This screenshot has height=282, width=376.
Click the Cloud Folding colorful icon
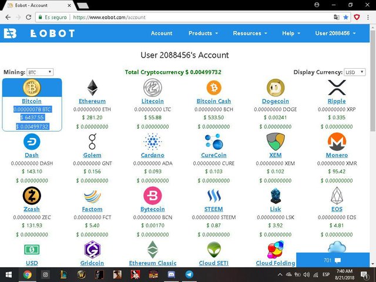point(276,250)
